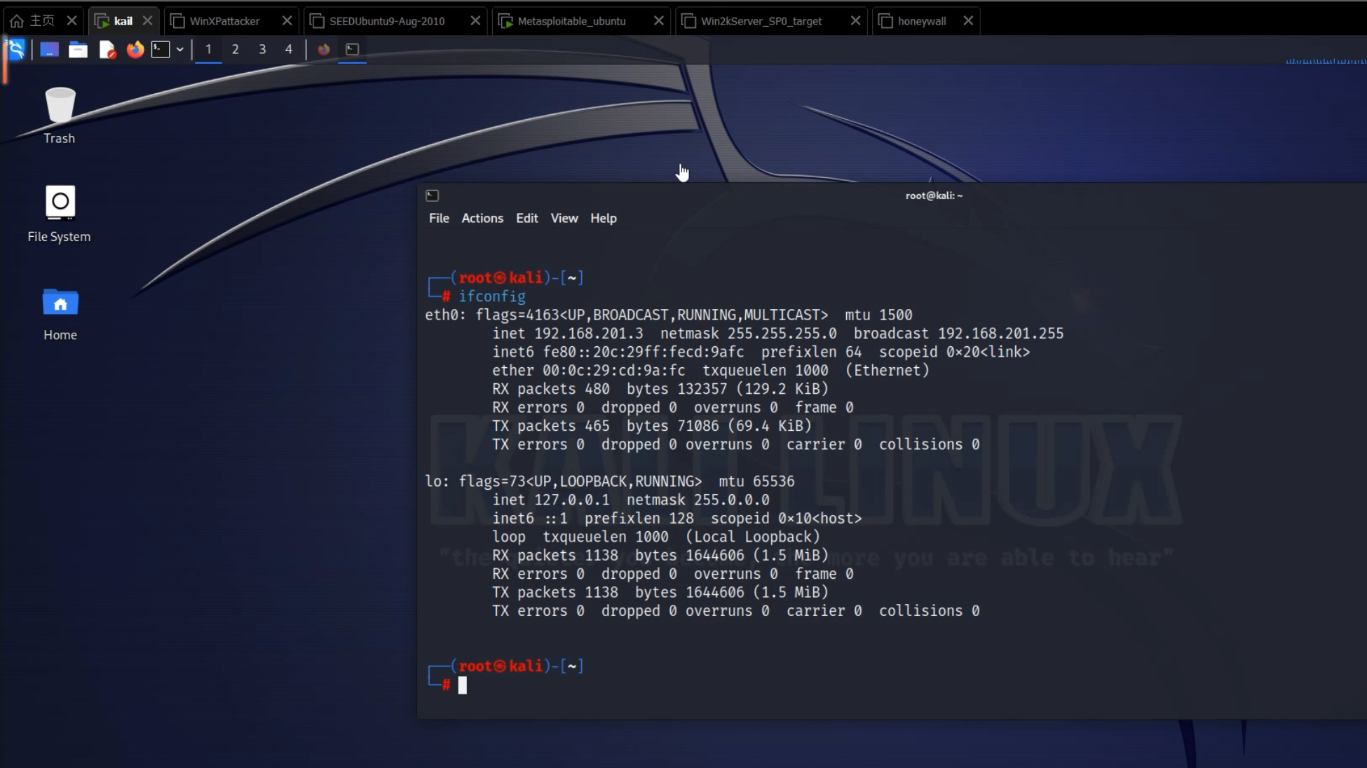Open the terminal Actions menu
This screenshot has height=768, width=1367.
tap(482, 218)
